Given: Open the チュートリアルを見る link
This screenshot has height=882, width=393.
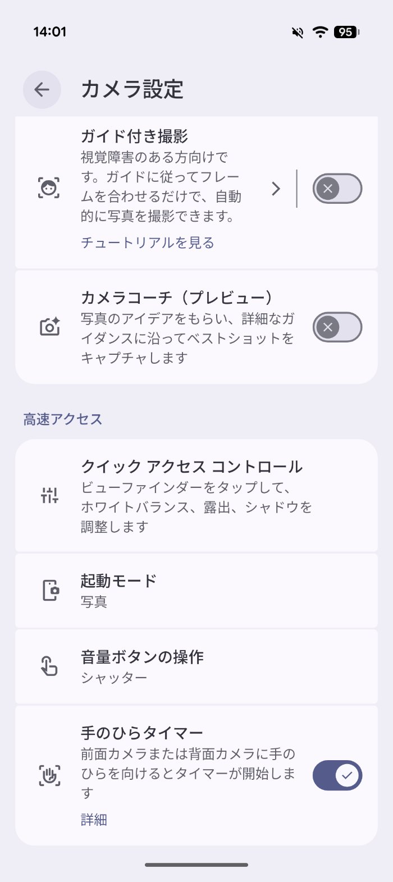Looking at the screenshot, I should coord(148,243).
